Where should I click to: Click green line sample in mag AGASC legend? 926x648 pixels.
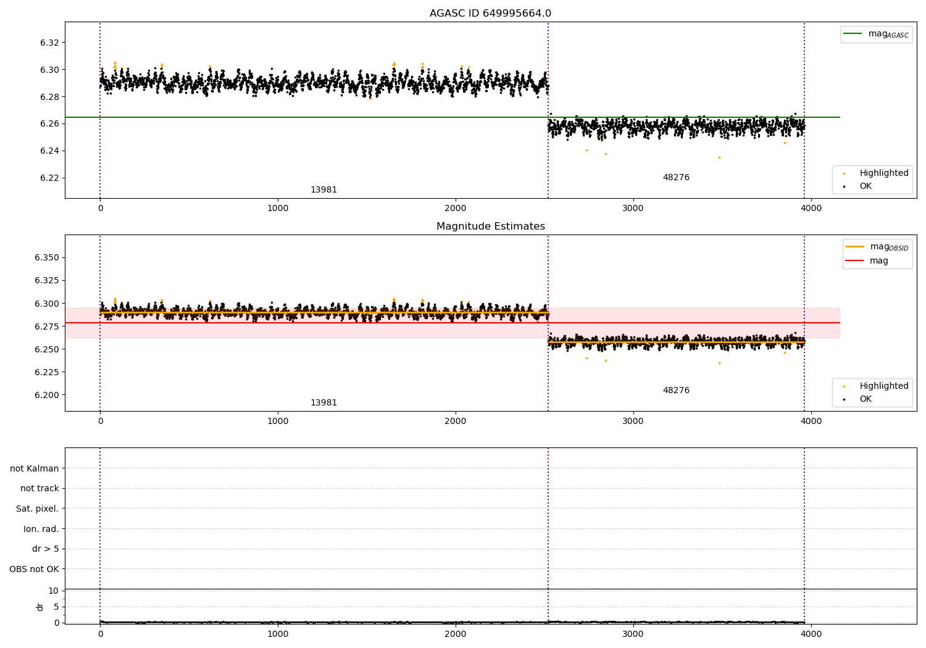853,34
